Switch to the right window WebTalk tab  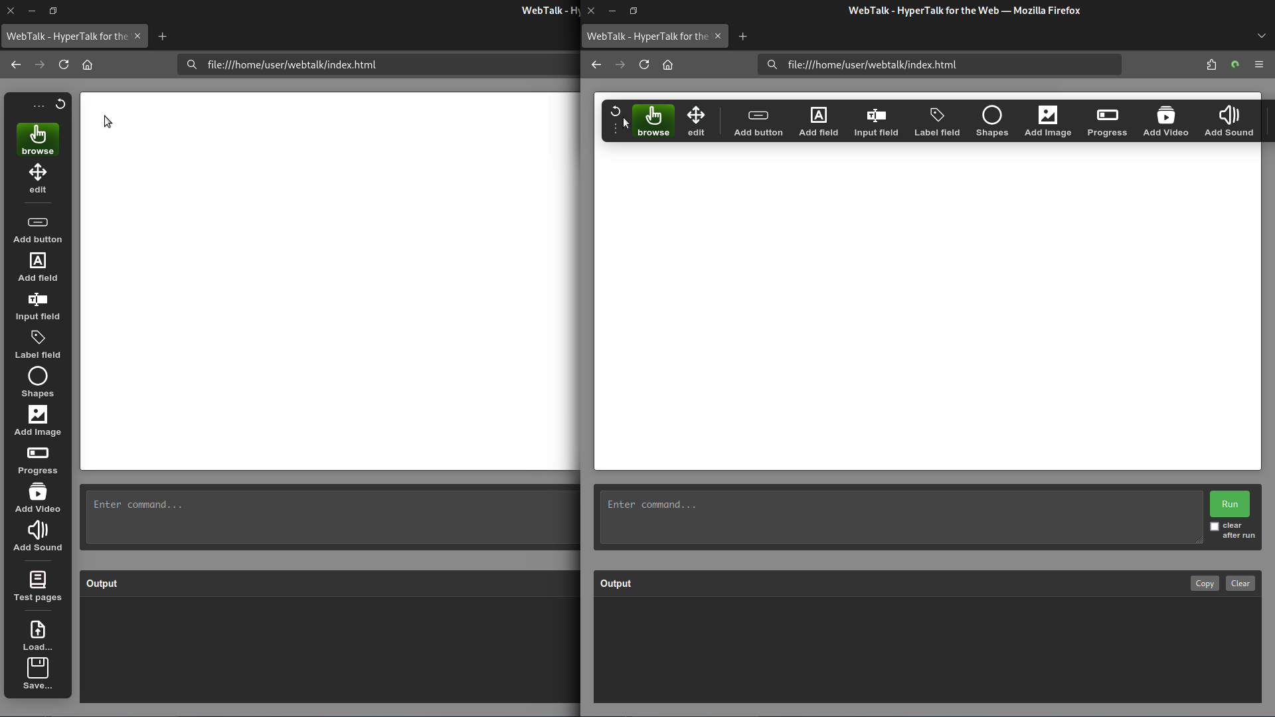point(647,36)
